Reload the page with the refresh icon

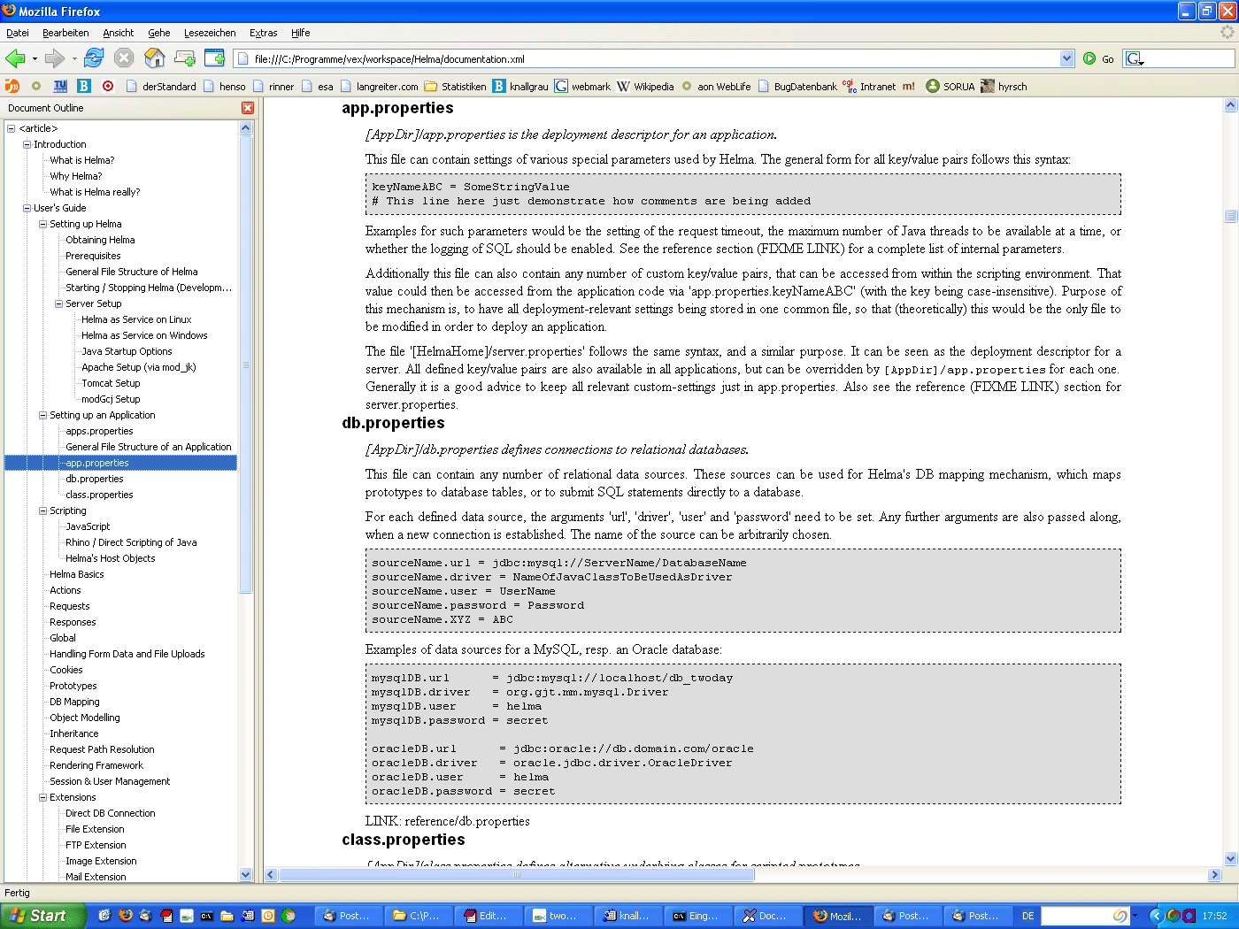point(94,58)
